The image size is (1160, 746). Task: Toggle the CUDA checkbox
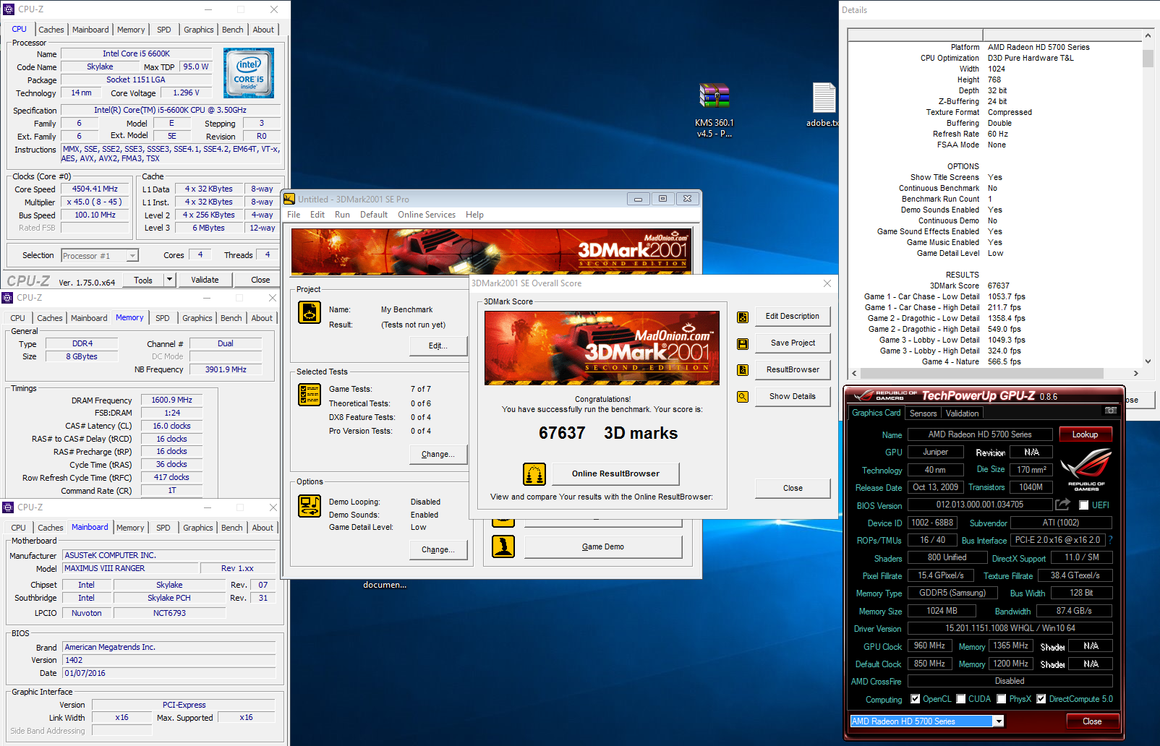point(961,699)
